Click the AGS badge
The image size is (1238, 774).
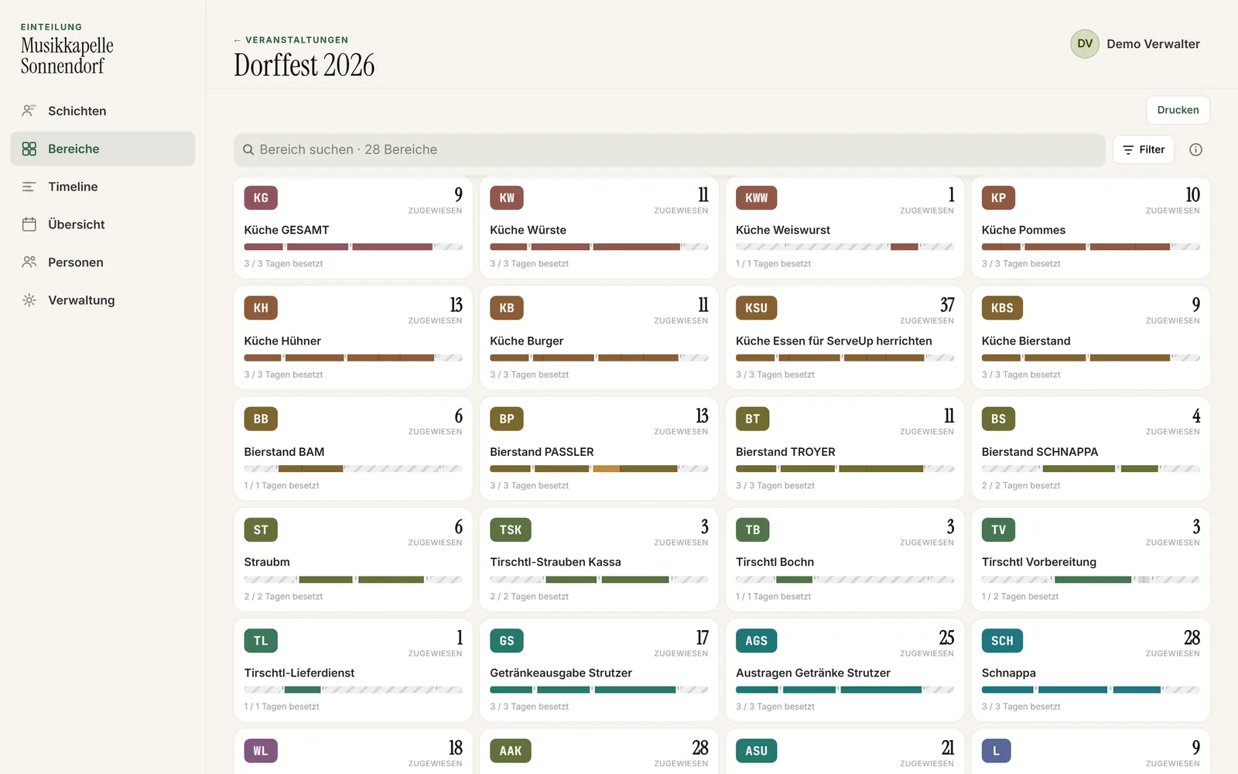click(756, 641)
